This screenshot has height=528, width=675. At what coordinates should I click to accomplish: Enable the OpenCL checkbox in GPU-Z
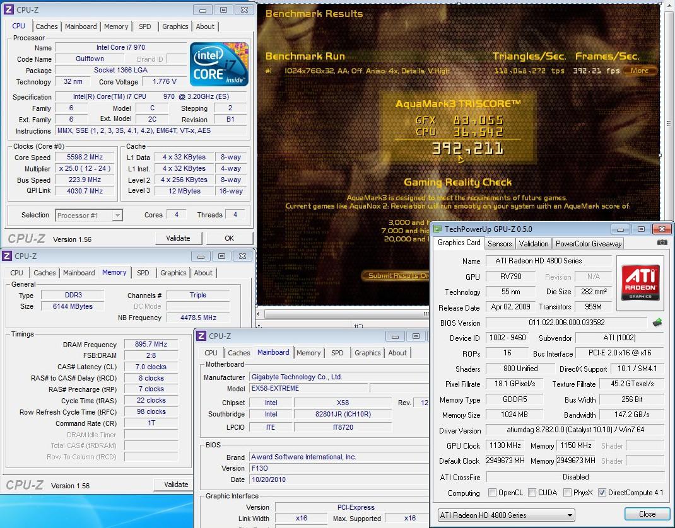click(493, 492)
